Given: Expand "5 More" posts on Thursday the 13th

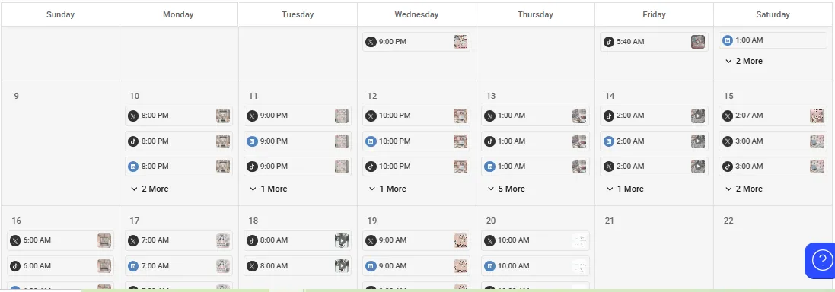Looking at the screenshot, I should click(x=506, y=189).
